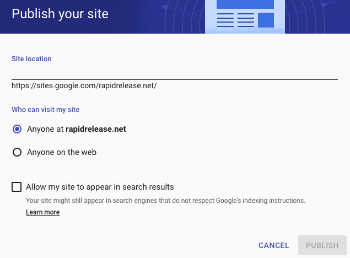This screenshot has width=350, height=258.
Task: Click the "Site location" field label
Action: (31, 58)
